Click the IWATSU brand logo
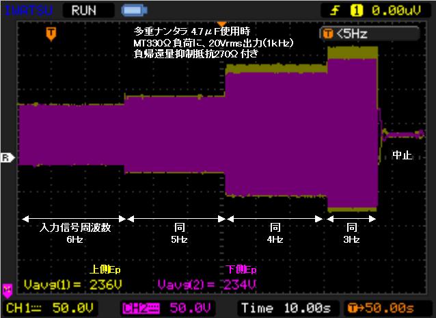 point(29,10)
